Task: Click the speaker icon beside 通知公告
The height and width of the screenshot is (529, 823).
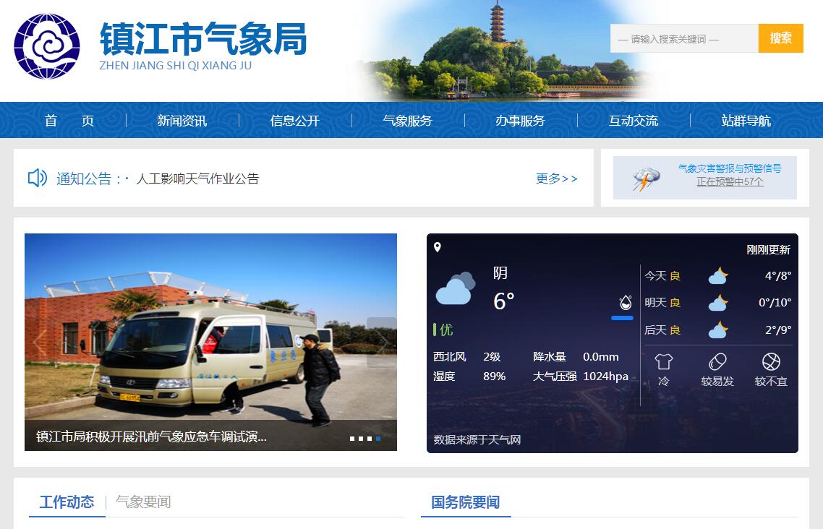Action: pyautogui.click(x=37, y=178)
